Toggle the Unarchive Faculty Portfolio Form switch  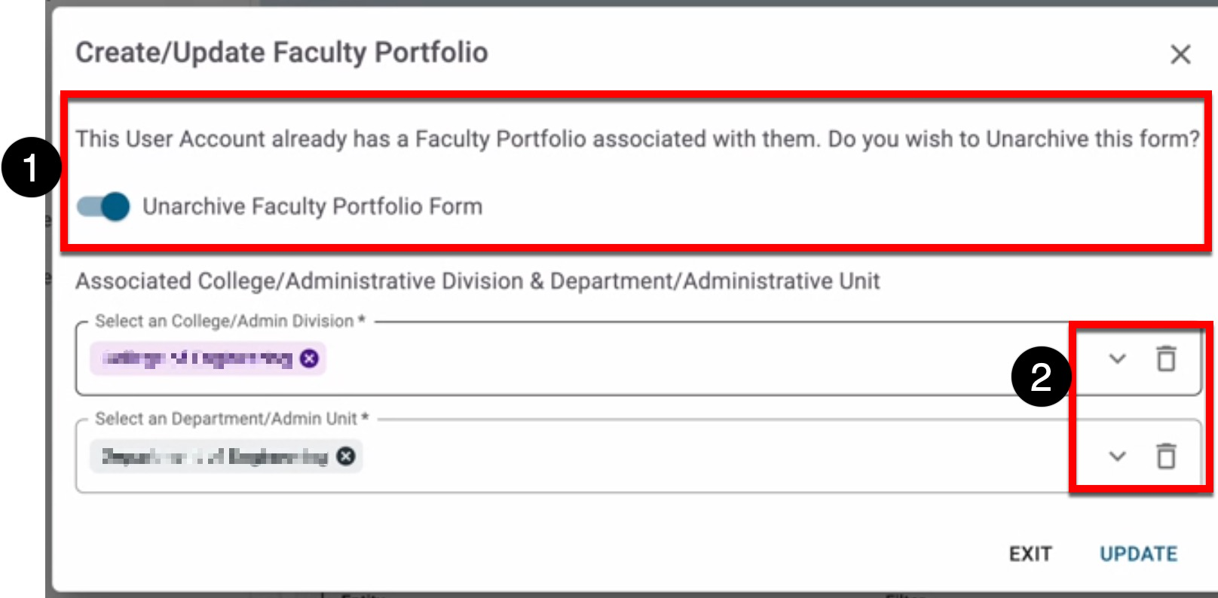point(104,206)
